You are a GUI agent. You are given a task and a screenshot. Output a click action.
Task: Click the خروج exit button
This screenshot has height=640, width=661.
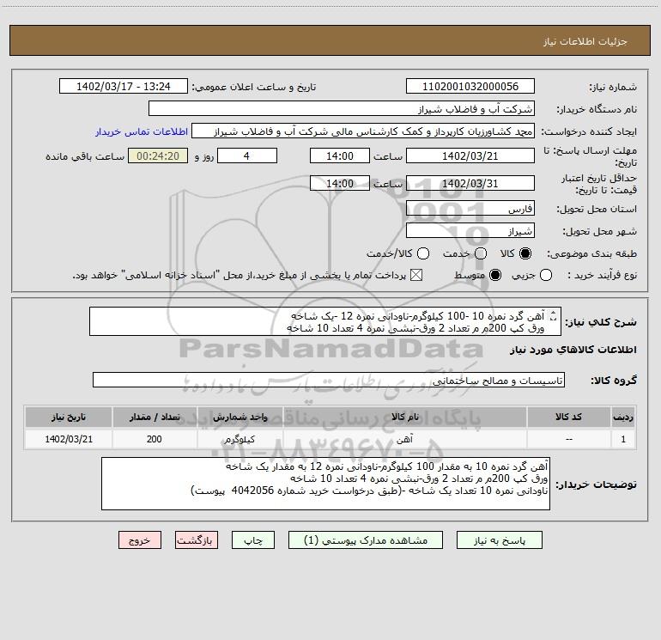[140, 540]
